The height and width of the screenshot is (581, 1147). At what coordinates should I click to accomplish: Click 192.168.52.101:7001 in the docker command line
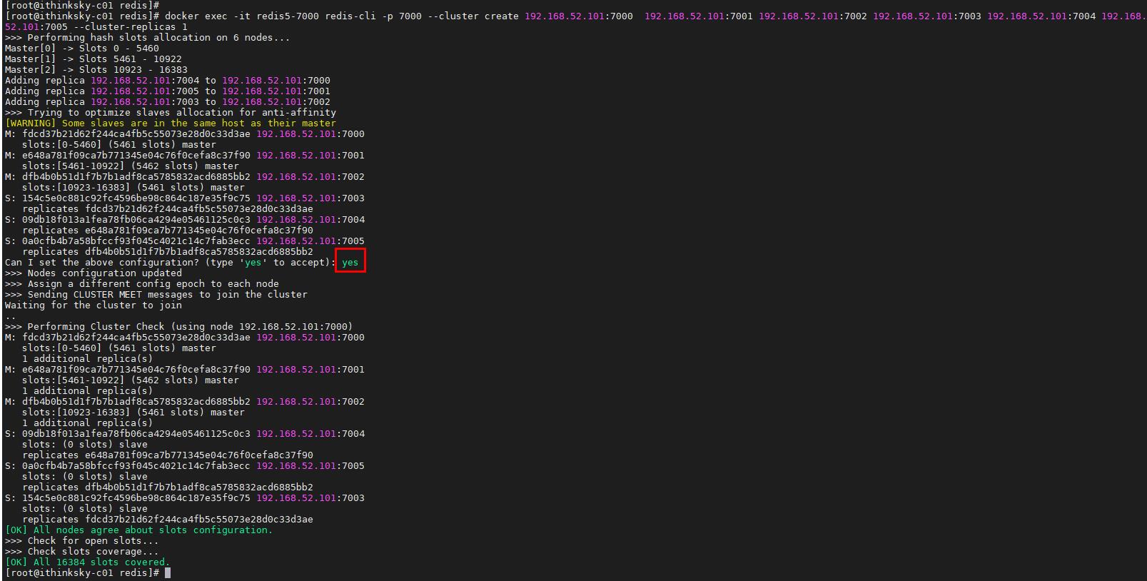click(x=698, y=16)
